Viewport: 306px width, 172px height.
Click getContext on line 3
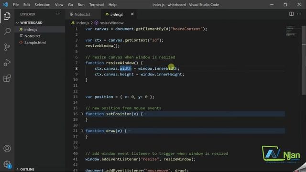[136, 40]
